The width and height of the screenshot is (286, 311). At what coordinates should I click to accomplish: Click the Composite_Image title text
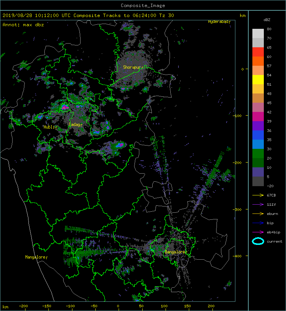point(143,6)
